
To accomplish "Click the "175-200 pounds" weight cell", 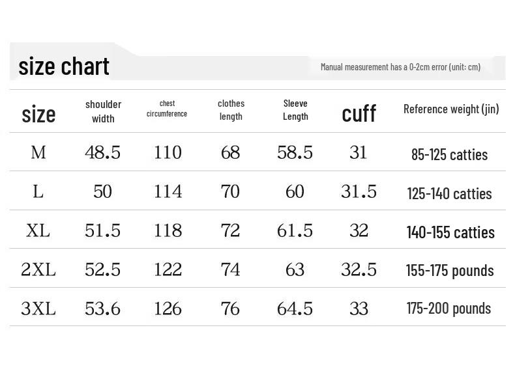I will point(449,309).
